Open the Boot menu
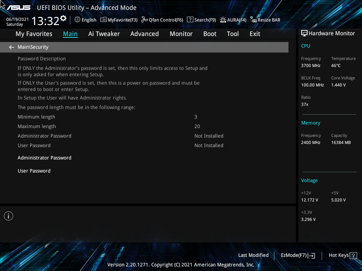Image resolution: width=362 pixels, height=271 pixels. (210, 34)
